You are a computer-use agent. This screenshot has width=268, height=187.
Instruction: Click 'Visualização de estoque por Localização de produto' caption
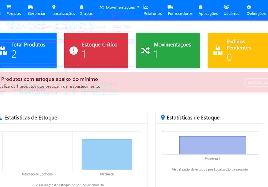[210, 170]
